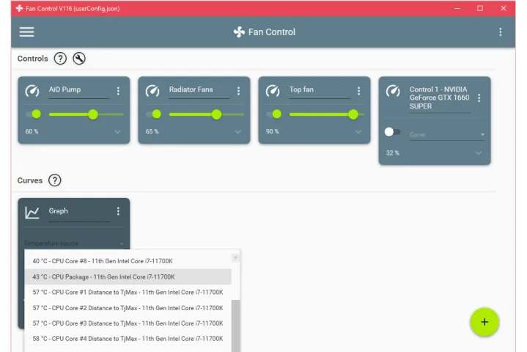Viewport: 527px width, 352px height.
Task: Maximize the Fan Control window
Action: pyautogui.click(x=480, y=8)
